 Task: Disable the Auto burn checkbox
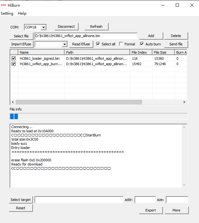(x=142, y=44)
